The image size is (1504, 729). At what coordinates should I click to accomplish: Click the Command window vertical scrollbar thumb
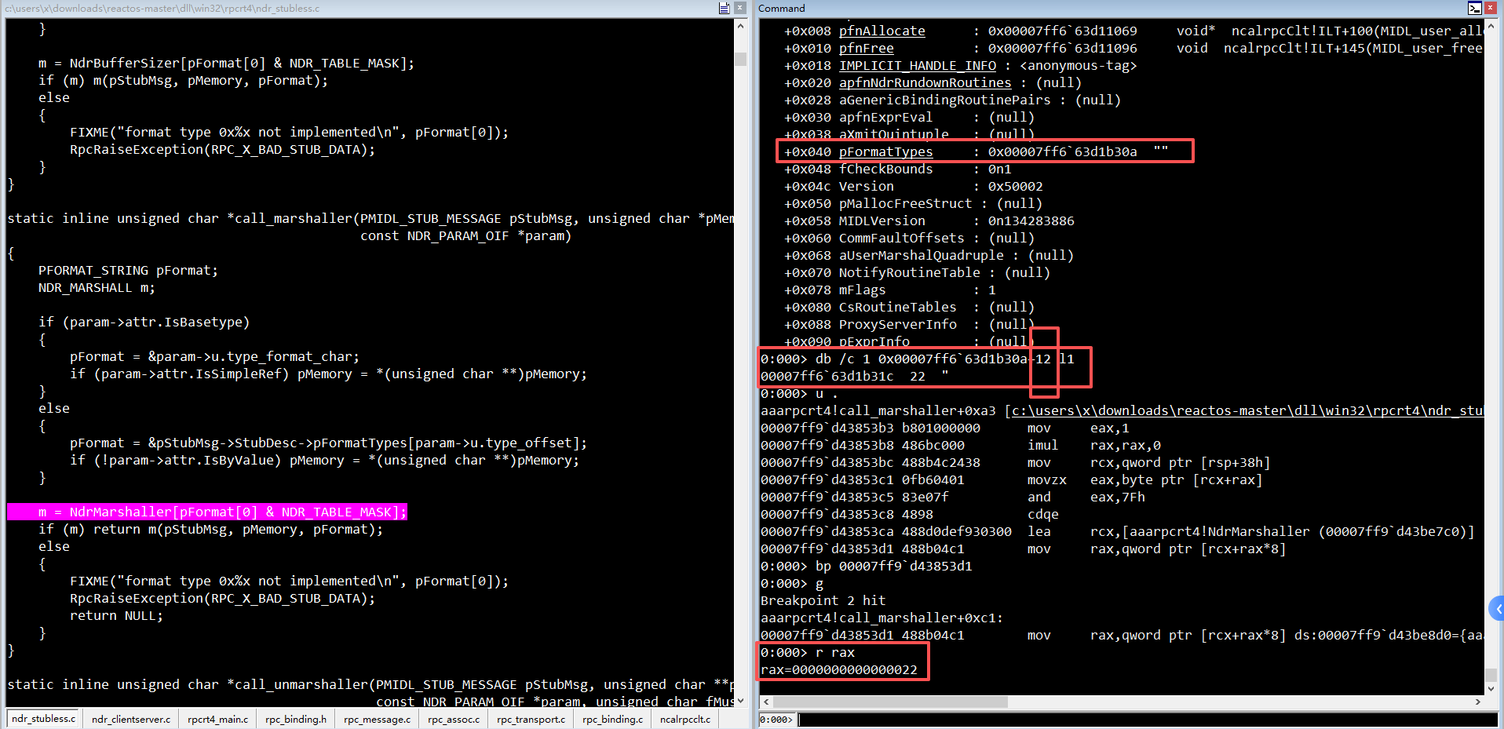click(x=1491, y=674)
